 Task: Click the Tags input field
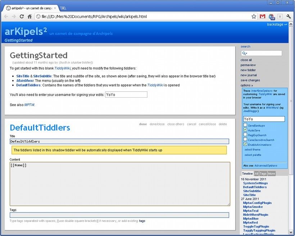[x=119, y=215]
